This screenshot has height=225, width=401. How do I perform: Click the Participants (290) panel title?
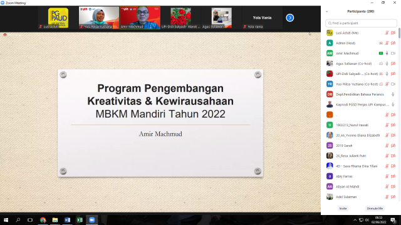coord(361,11)
